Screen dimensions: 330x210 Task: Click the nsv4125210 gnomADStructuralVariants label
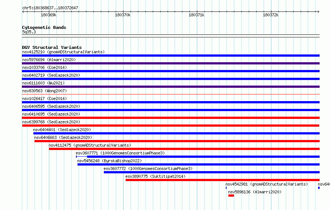click(x=63, y=52)
